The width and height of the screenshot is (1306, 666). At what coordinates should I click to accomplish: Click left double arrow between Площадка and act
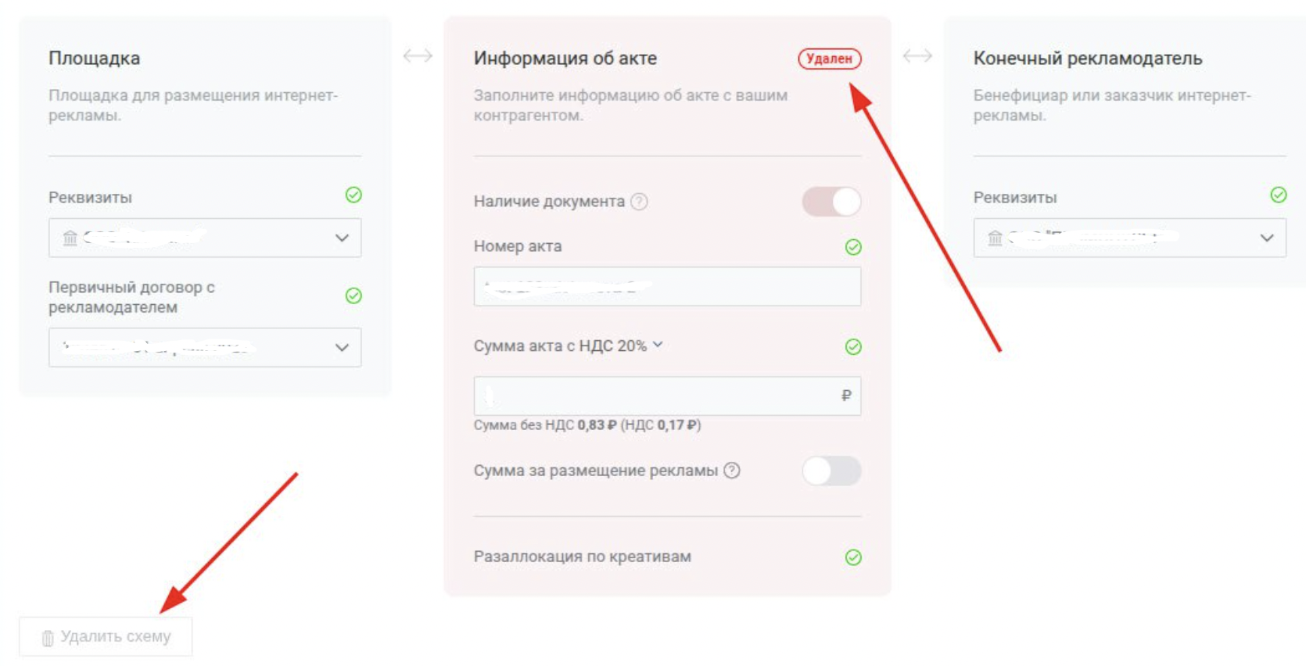[418, 56]
